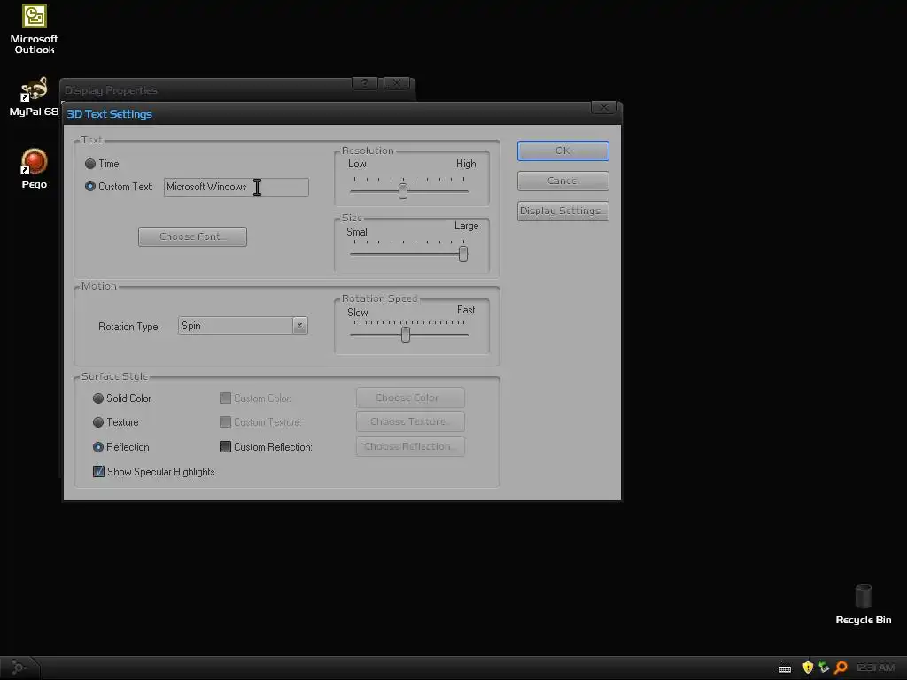
Task: Open the Rotation Type dropdown arrow
Action: 299,326
